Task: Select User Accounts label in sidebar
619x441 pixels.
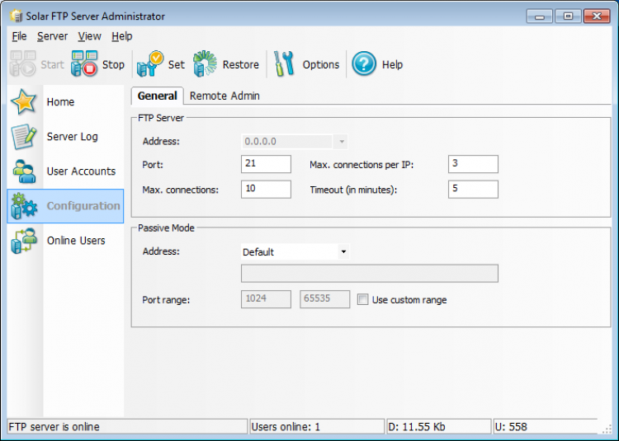Action: coord(82,171)
